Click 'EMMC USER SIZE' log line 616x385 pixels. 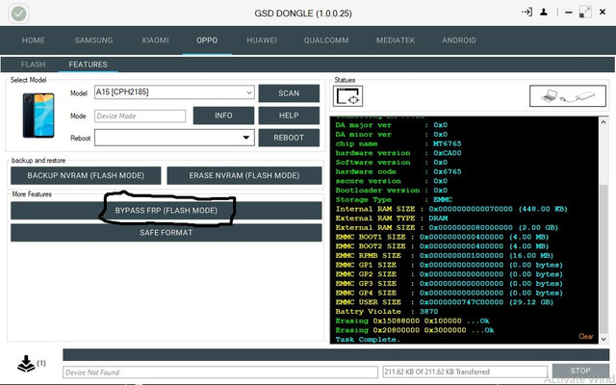pyautogui.click(x=445, y=302)
